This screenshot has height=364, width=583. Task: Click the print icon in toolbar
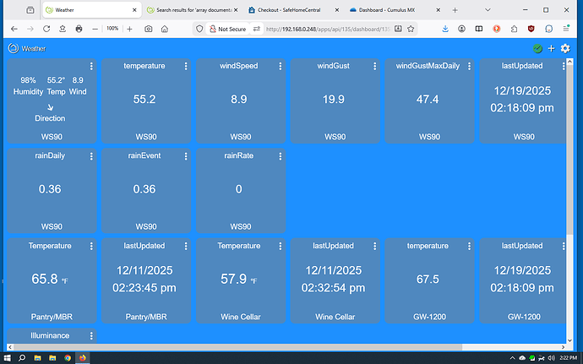[x=79, y=28]
